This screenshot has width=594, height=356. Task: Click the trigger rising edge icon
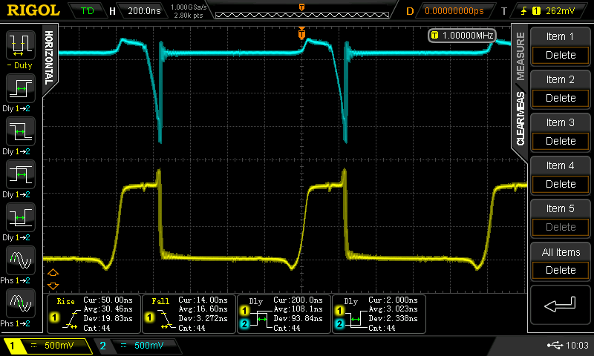[x=524, y=11]
